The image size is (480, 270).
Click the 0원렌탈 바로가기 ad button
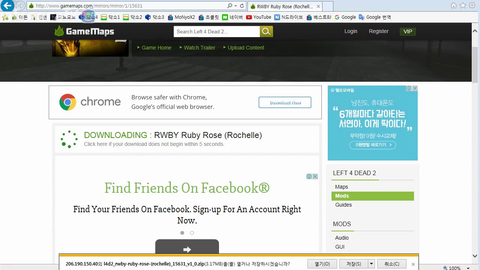[x=373, y=145]
